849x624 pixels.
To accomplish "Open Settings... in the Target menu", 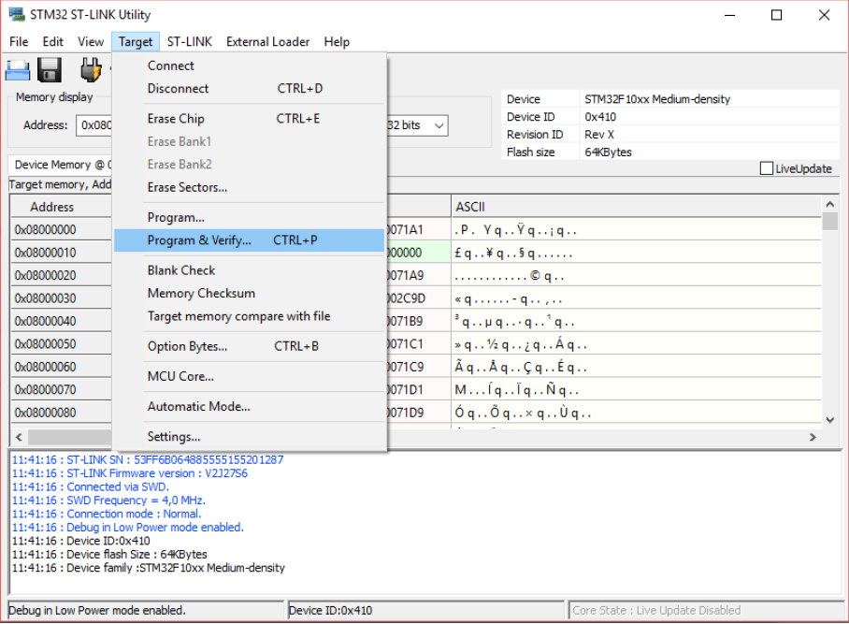I will point(249,437).
